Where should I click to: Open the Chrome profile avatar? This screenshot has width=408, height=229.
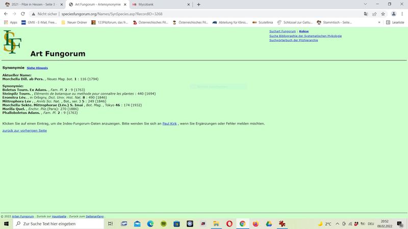[x=394, y=14]
